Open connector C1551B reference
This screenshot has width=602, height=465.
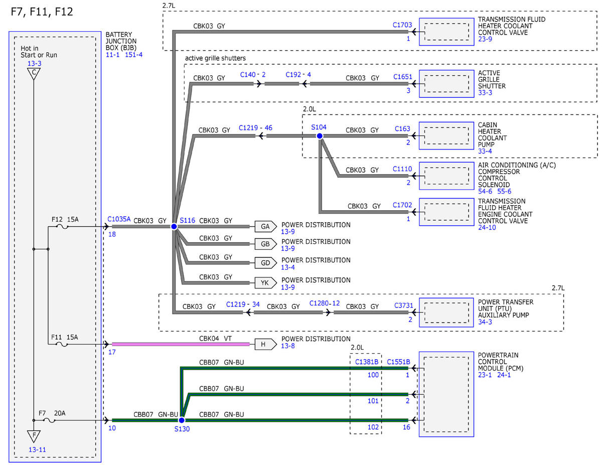pyautogui.click(x=399, y=362)
